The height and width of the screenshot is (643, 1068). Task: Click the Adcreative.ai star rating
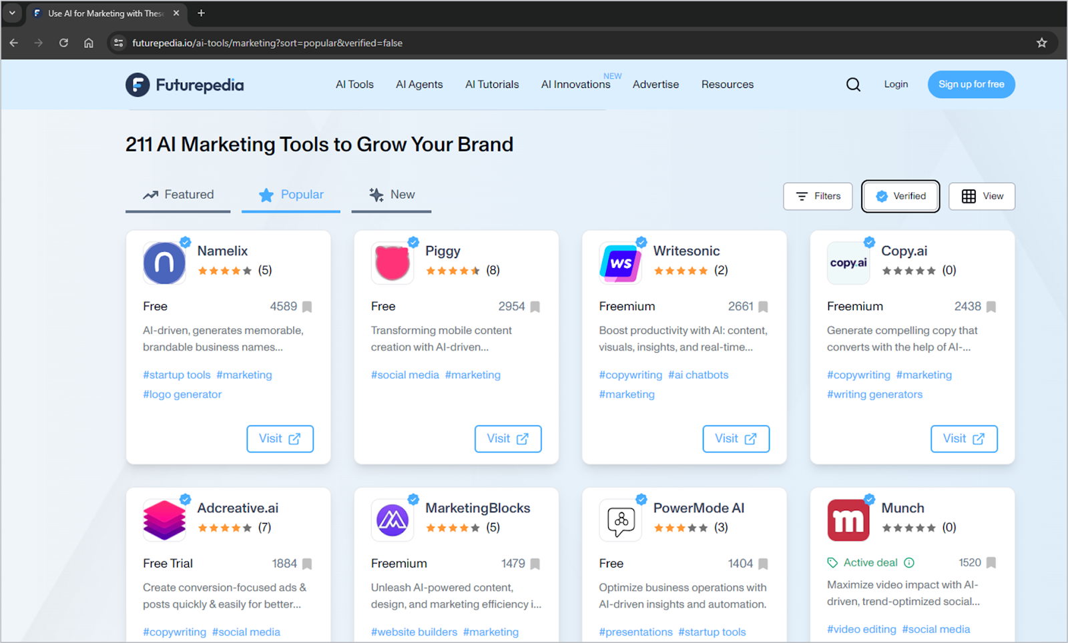224,528
